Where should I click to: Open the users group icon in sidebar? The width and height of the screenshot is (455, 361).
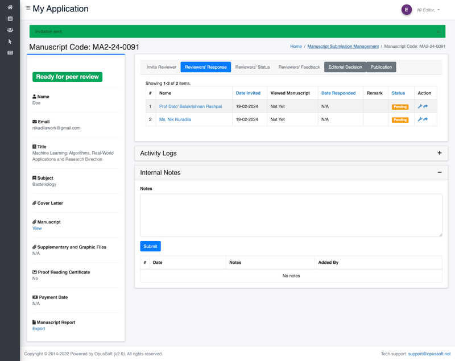(10, 30)
